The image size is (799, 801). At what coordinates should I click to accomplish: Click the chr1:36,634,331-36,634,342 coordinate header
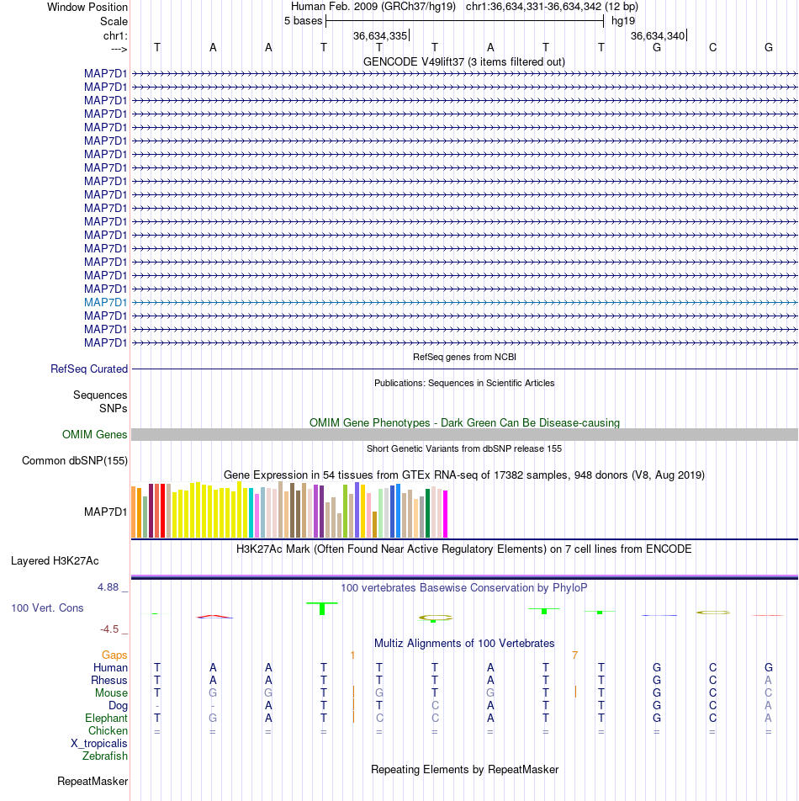(552, 7)
